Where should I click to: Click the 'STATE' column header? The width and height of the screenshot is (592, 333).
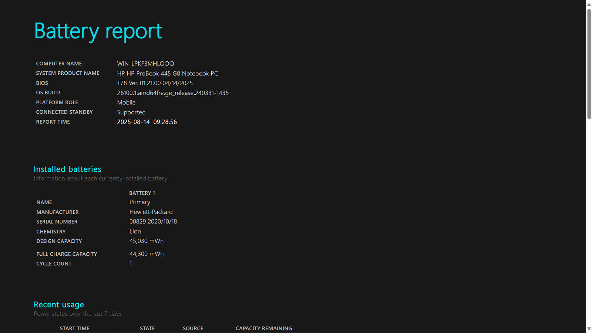coord(147,329)
